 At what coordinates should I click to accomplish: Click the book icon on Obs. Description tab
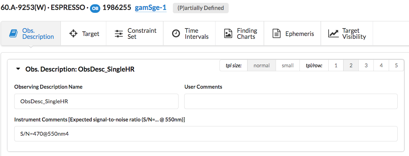coord(13,33)
